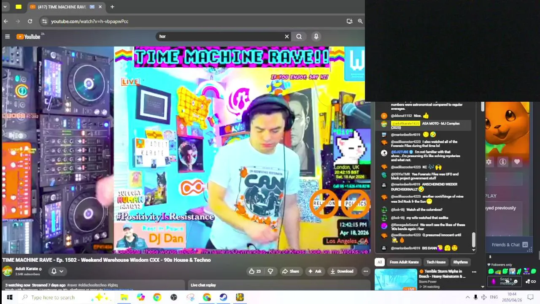Open the Steam app in the taskbar
Screen dimensions: 540x304
223,297
